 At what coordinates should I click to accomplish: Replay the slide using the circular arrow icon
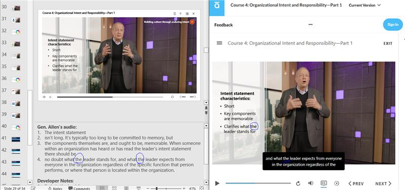pos(298,183)
